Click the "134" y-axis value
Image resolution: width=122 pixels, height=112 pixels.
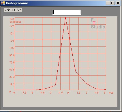(12, 40)
